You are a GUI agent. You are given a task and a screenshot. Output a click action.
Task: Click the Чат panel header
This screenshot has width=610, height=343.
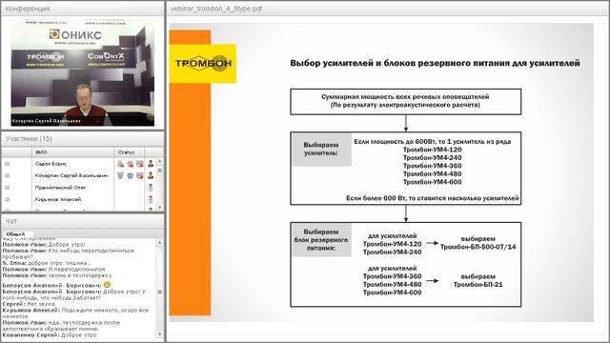83,221
